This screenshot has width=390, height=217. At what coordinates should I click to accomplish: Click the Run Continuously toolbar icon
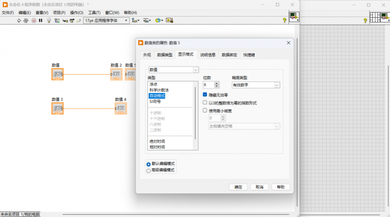click(x=26, y=21)
